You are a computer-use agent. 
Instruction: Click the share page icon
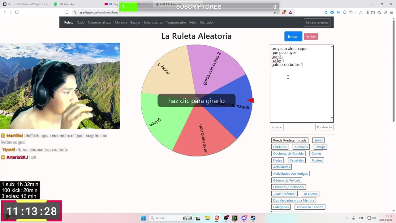click(x=276, y=12)
